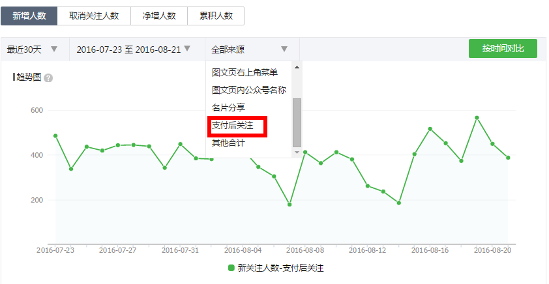This screenshot has height=284, width=549.
Task: Toggle the 新关注人数-支付后关注 legend series
Action: tap(276, 268)
